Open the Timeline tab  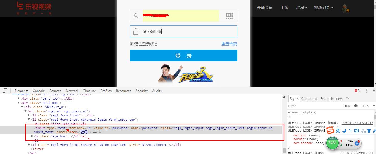(x=89, y=91)
